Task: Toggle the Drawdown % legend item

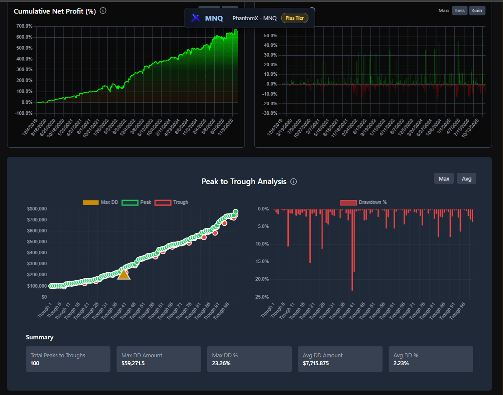Action: tap(363, 203)
